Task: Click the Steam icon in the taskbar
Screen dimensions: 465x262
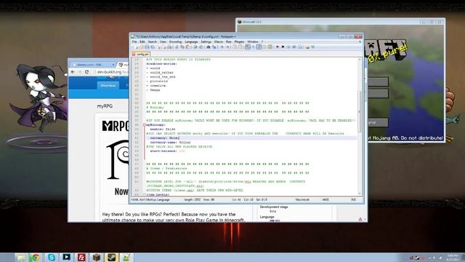Action: point(111,257)
